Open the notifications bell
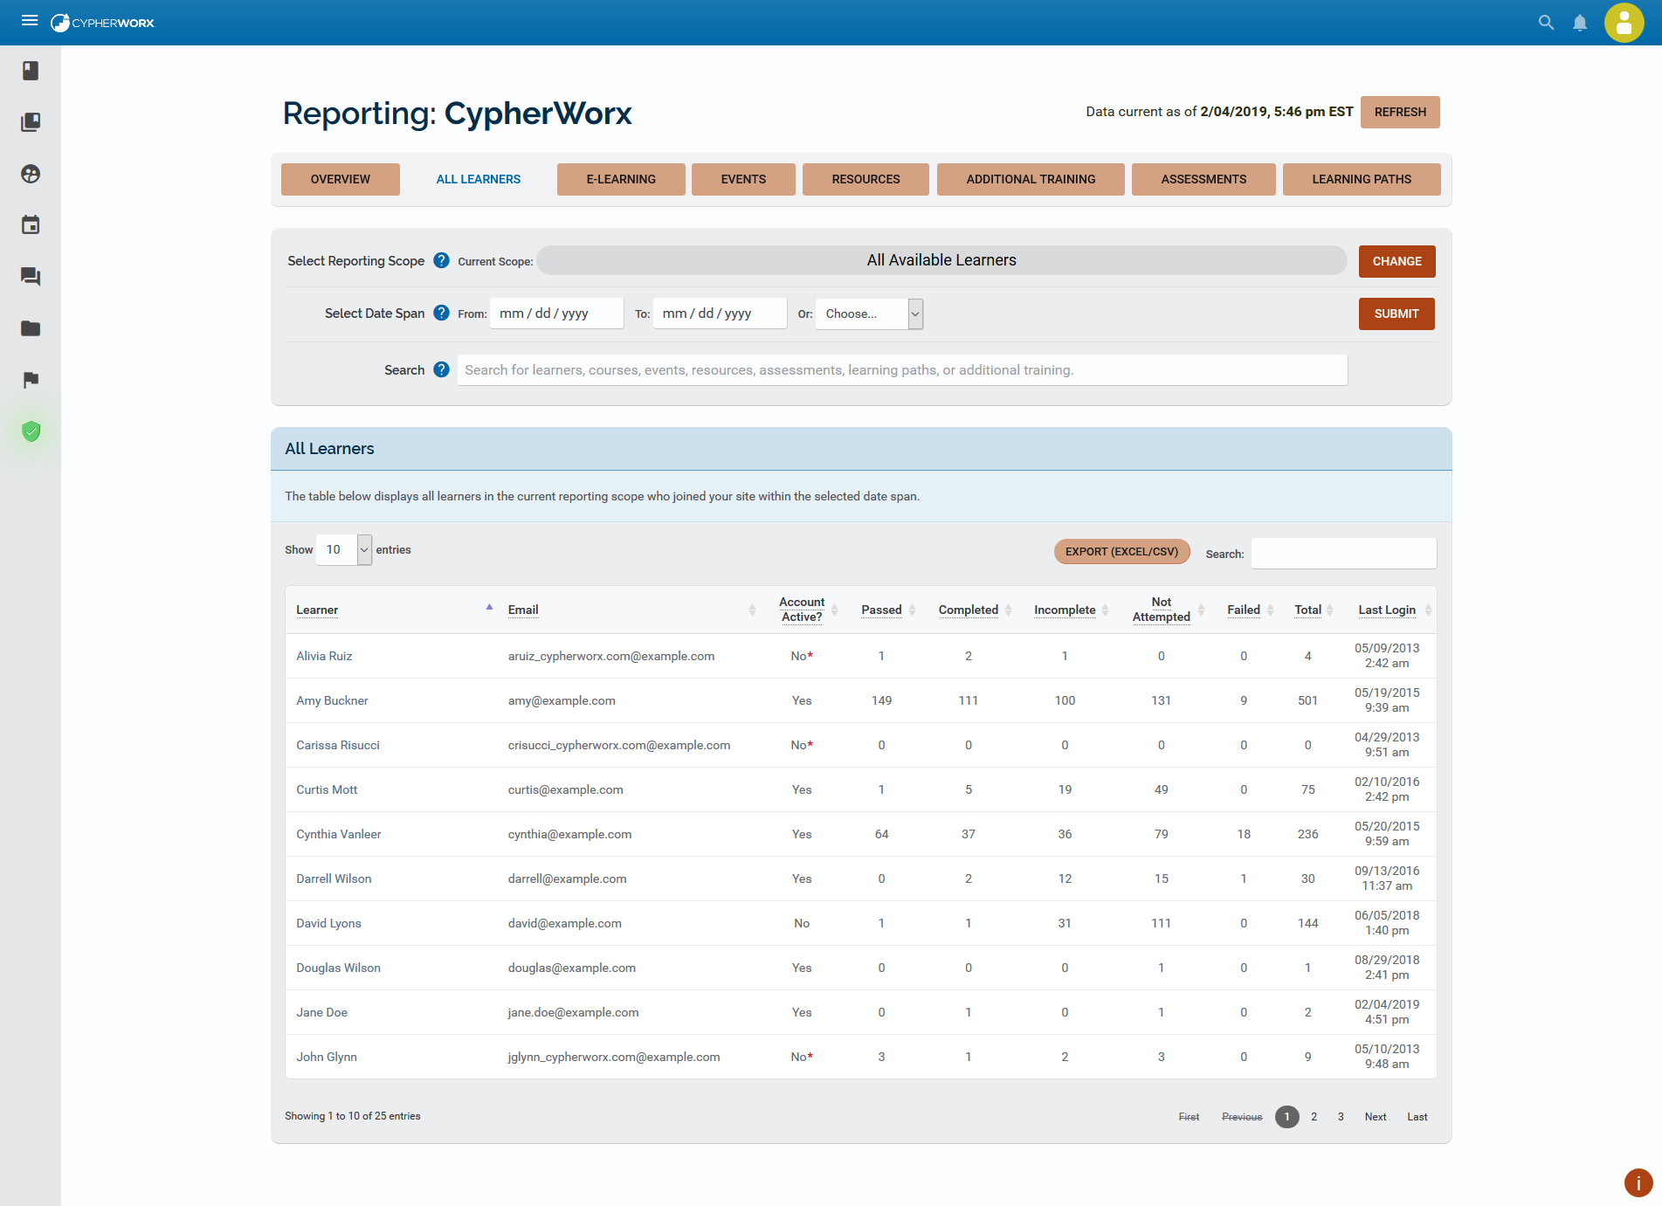Viewport: 1662px width, 1206px height. click(1580, 23)
